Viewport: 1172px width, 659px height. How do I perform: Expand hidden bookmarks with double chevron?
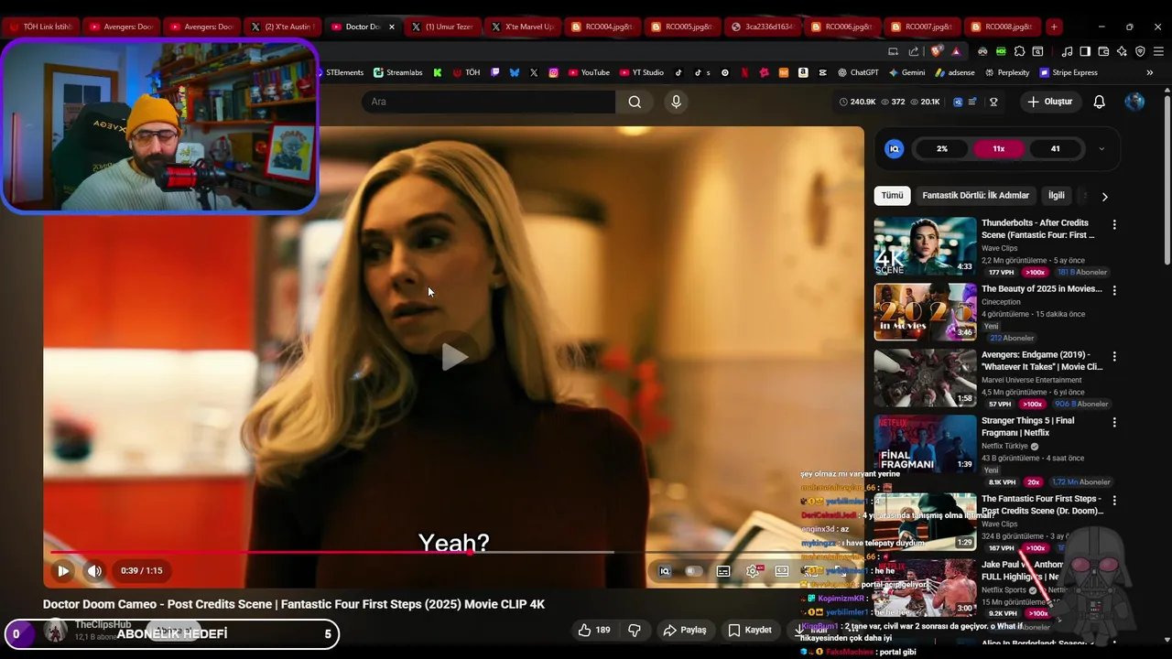(1149, 72)
